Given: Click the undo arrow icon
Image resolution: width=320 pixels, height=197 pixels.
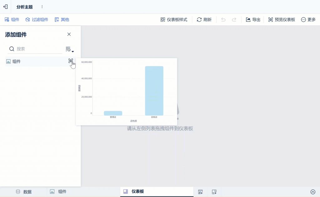Looking at the screenshot, I should point(223,20).
